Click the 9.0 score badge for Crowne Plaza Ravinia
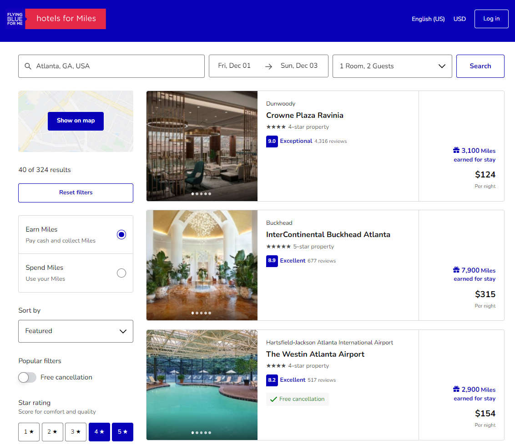Screen dimensions: 515x445 (x=272, y=141)
